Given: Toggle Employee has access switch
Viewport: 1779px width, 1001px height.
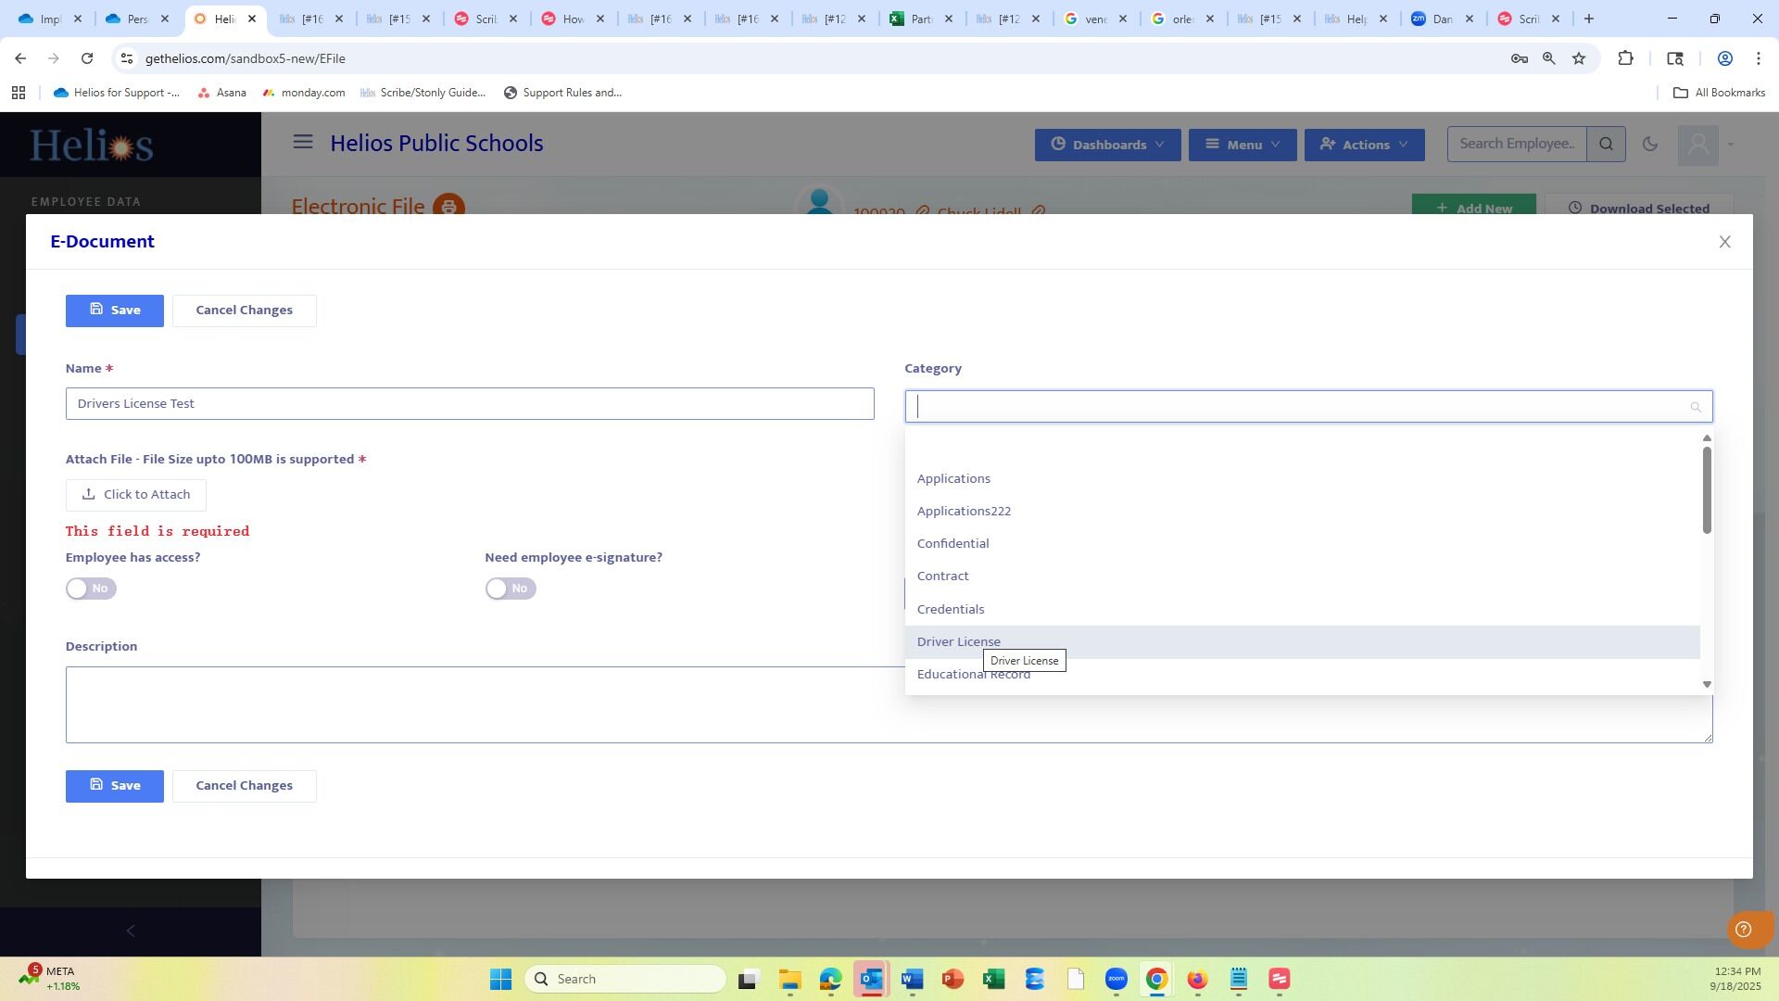Looking at the screenshot, I should (91, 589).
